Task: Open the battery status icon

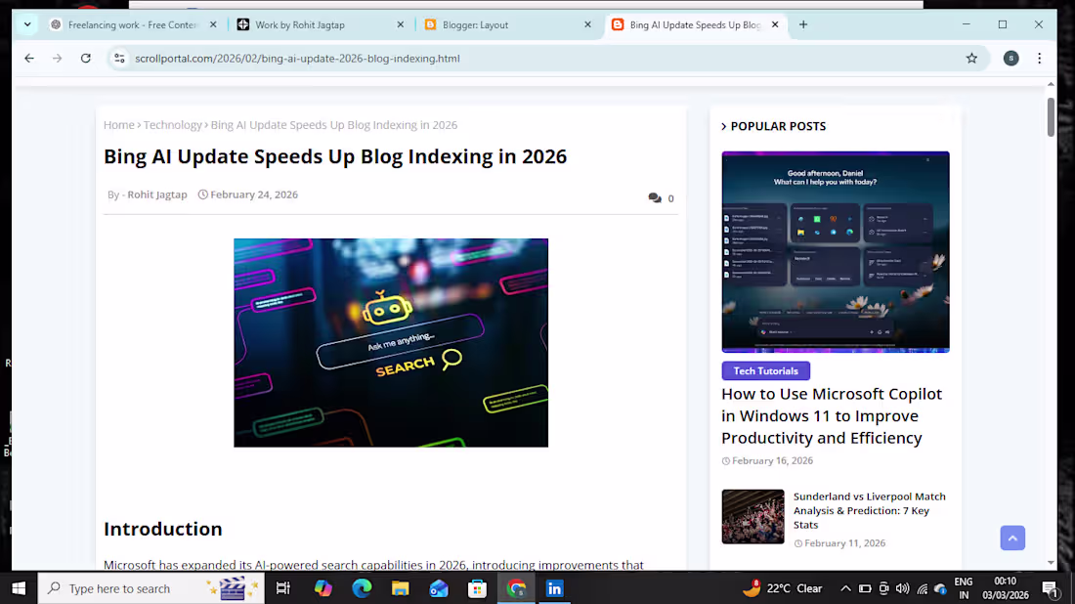Action: point(865,588)
